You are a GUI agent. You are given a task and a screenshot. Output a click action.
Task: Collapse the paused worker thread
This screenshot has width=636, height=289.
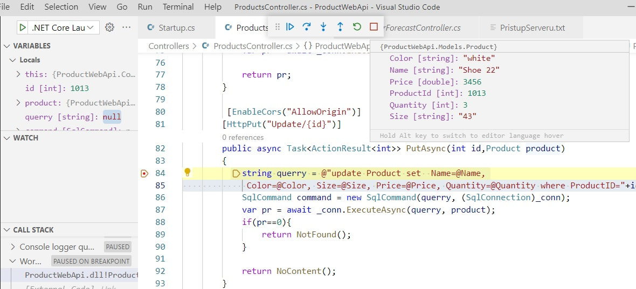[x=12, y=262]
